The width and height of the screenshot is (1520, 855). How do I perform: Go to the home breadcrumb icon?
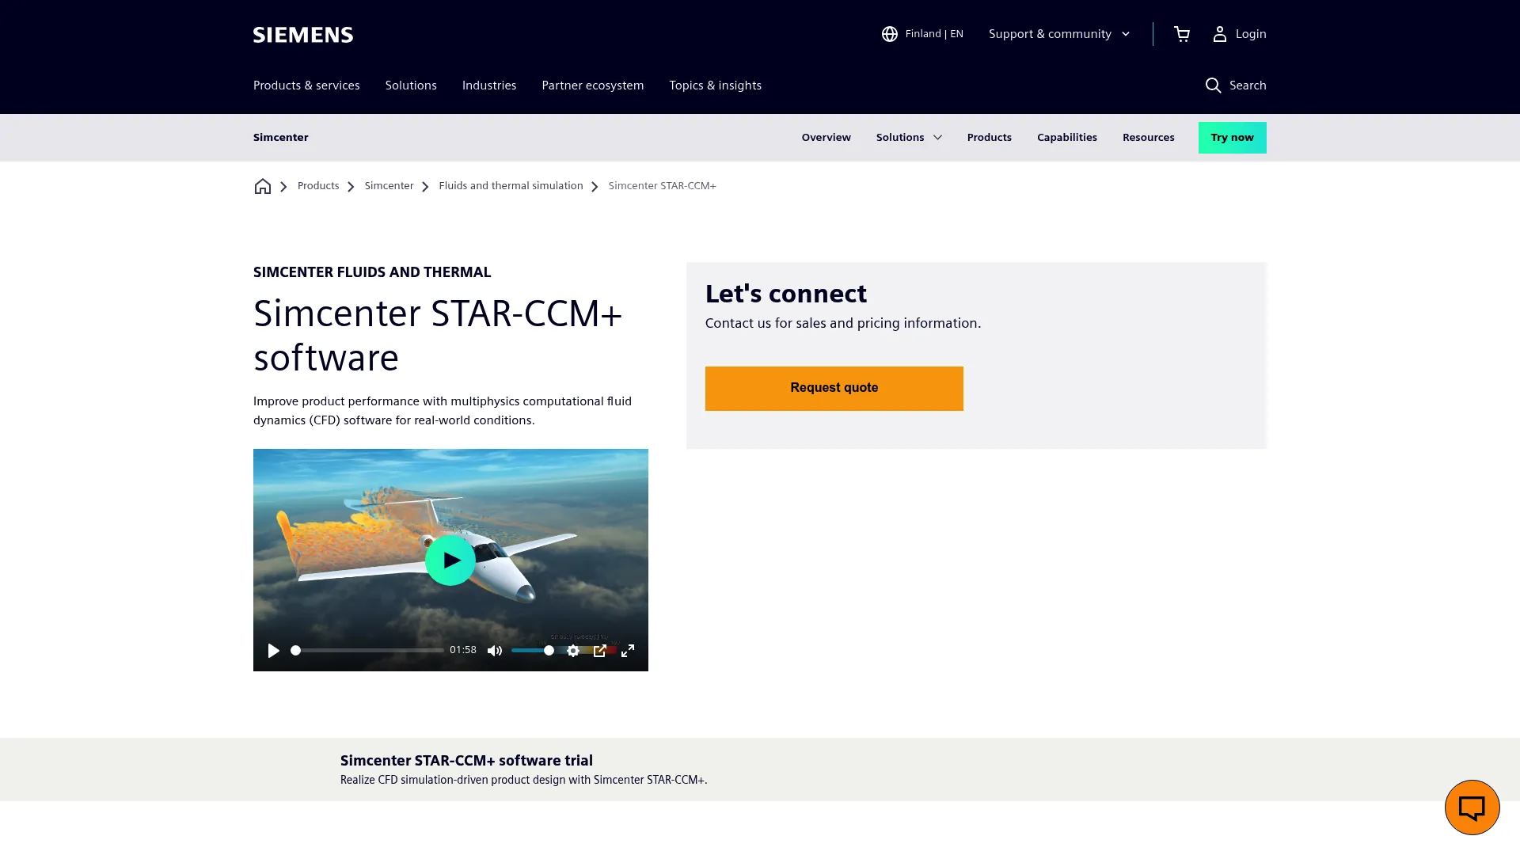click(263, 186)
